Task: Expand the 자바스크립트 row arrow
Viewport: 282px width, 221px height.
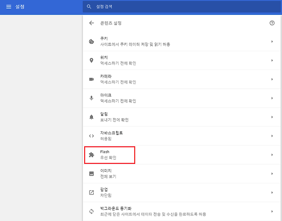Action: 272,136
